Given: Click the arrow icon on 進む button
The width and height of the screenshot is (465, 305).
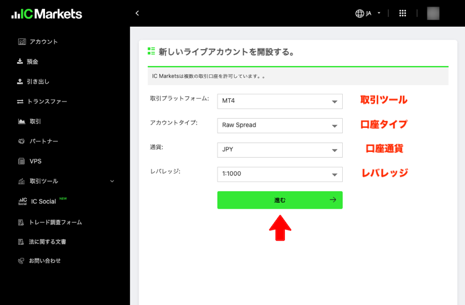Looking at the screenshot, I should [333, 200].
